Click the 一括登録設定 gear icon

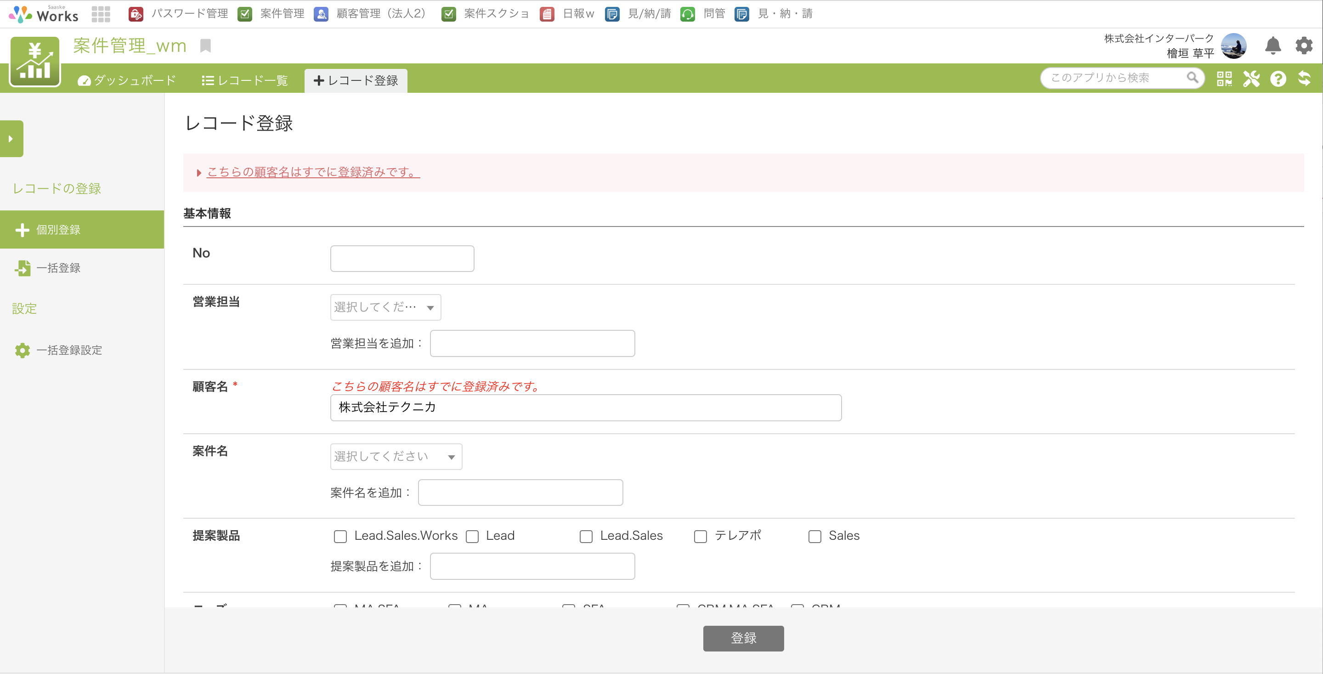(23, 351)
